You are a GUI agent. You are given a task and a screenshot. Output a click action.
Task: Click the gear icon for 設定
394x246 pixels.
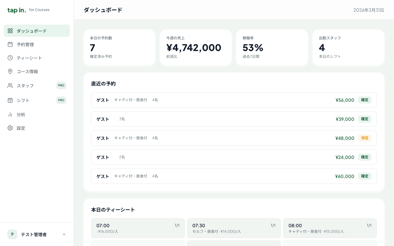[x=10, y=128]
